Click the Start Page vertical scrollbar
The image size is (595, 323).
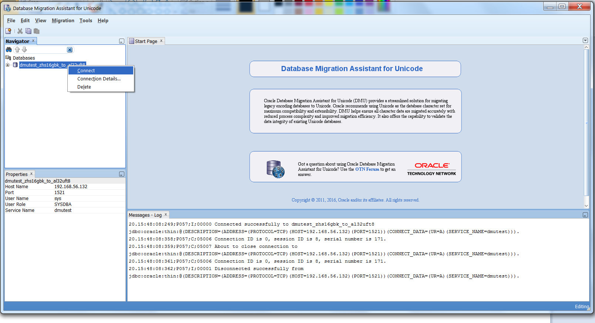click(x=586, y=122)
